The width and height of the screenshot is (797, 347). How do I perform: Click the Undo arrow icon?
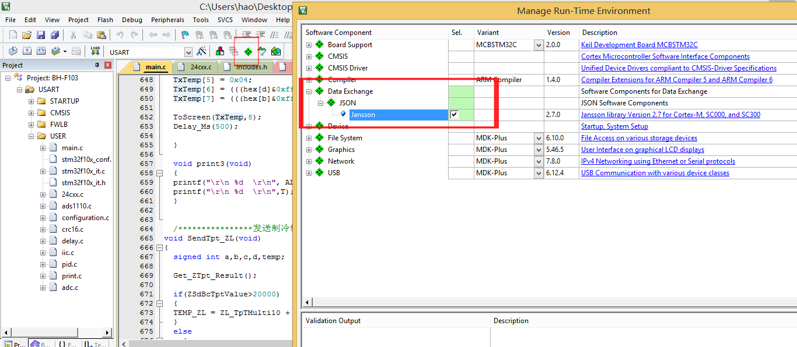120,35
